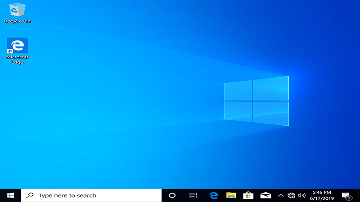The width and height of the screenshot is (360, 202).
Task: Open Microsoft Store from the taskbar
Action: 248,195
